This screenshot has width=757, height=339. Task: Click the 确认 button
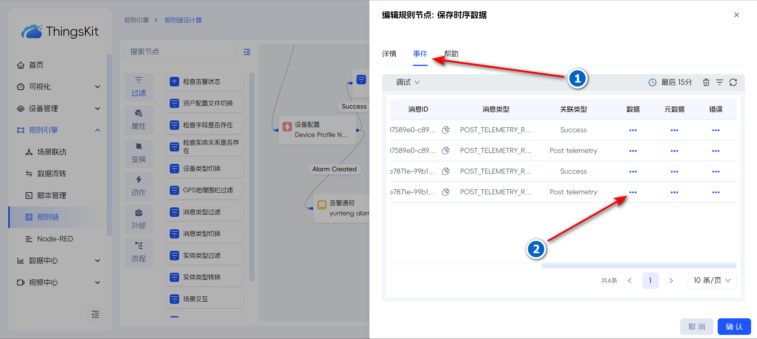(x=734, y=327)
